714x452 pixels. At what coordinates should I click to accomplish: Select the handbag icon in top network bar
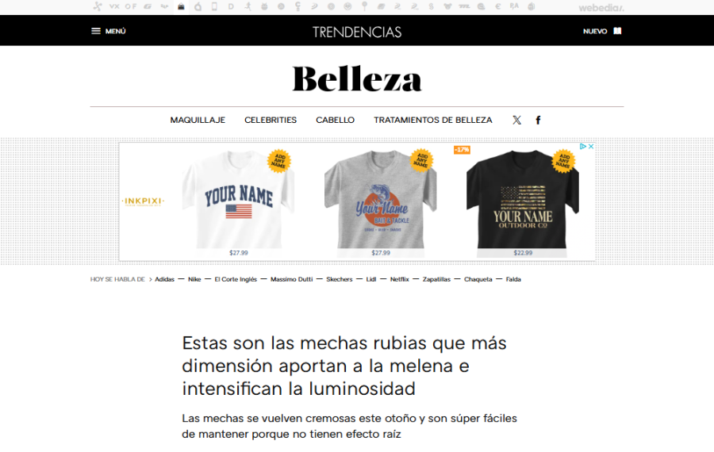(181, 7)
